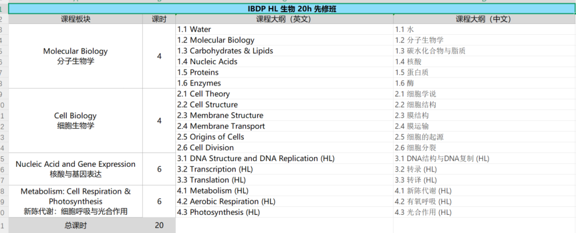Select the Metabolism: Cell Respiration & Photosynthesis cell

pos(75,202)
